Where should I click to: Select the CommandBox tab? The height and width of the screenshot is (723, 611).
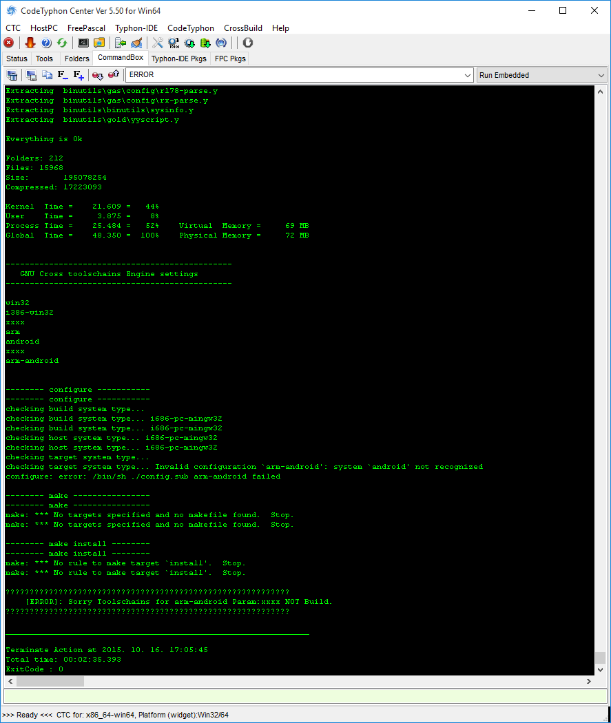click(x=121, y=58)
